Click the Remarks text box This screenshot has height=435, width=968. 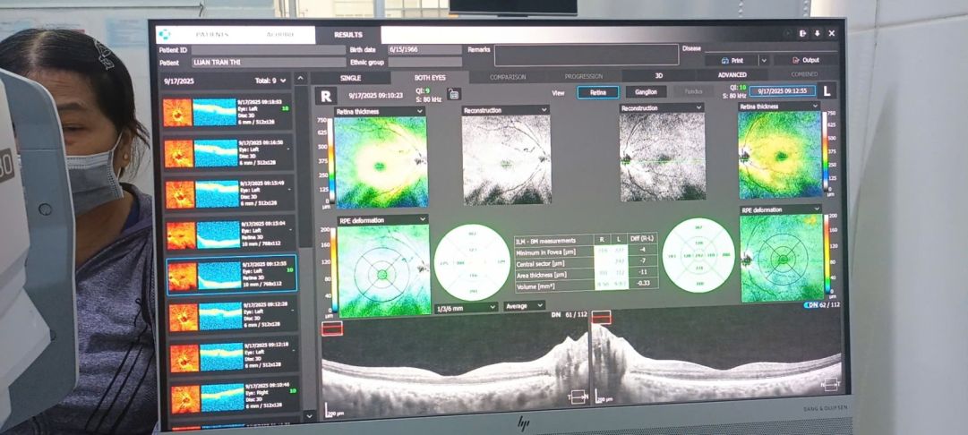587,55
